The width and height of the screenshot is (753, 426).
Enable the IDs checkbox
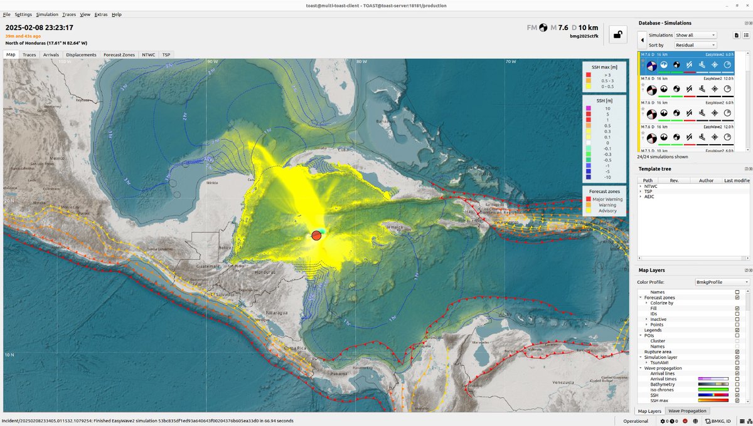737,314
